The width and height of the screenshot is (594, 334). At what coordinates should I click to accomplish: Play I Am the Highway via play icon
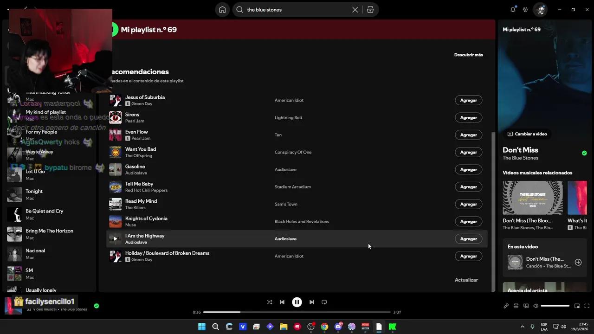click(x=115, y=239)
